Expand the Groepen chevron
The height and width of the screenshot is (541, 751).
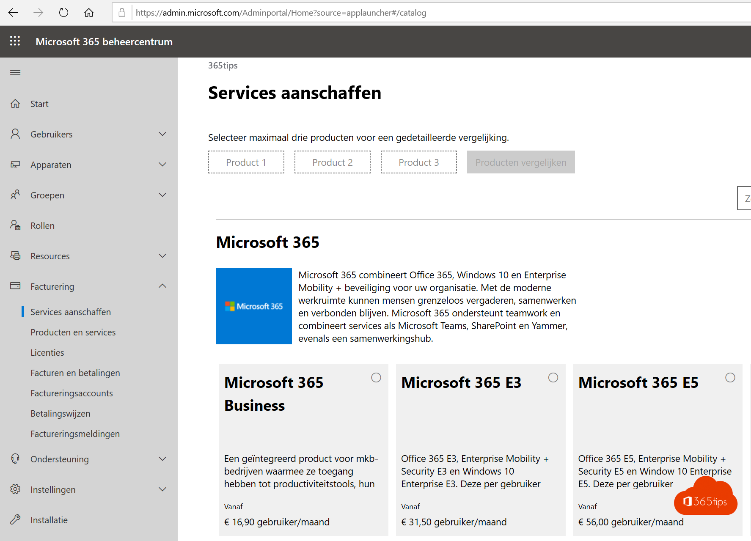point(162,195)
